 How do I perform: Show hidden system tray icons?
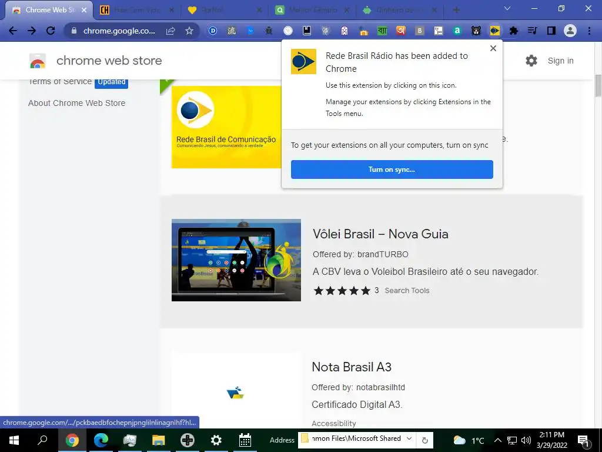tap(498, 440)
